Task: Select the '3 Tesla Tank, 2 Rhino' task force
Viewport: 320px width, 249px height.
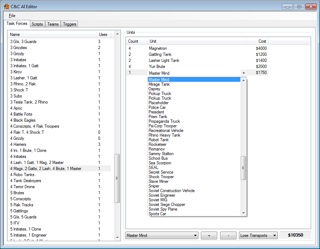Action: tap(59, 102)
